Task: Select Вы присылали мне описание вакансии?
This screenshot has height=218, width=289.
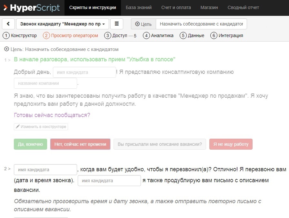Action: click(160, 144)
